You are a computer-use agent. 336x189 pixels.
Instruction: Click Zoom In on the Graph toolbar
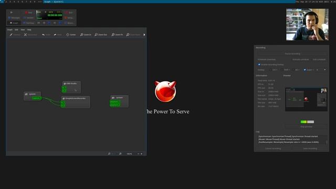pyautogui.click(x=86, y=35)
